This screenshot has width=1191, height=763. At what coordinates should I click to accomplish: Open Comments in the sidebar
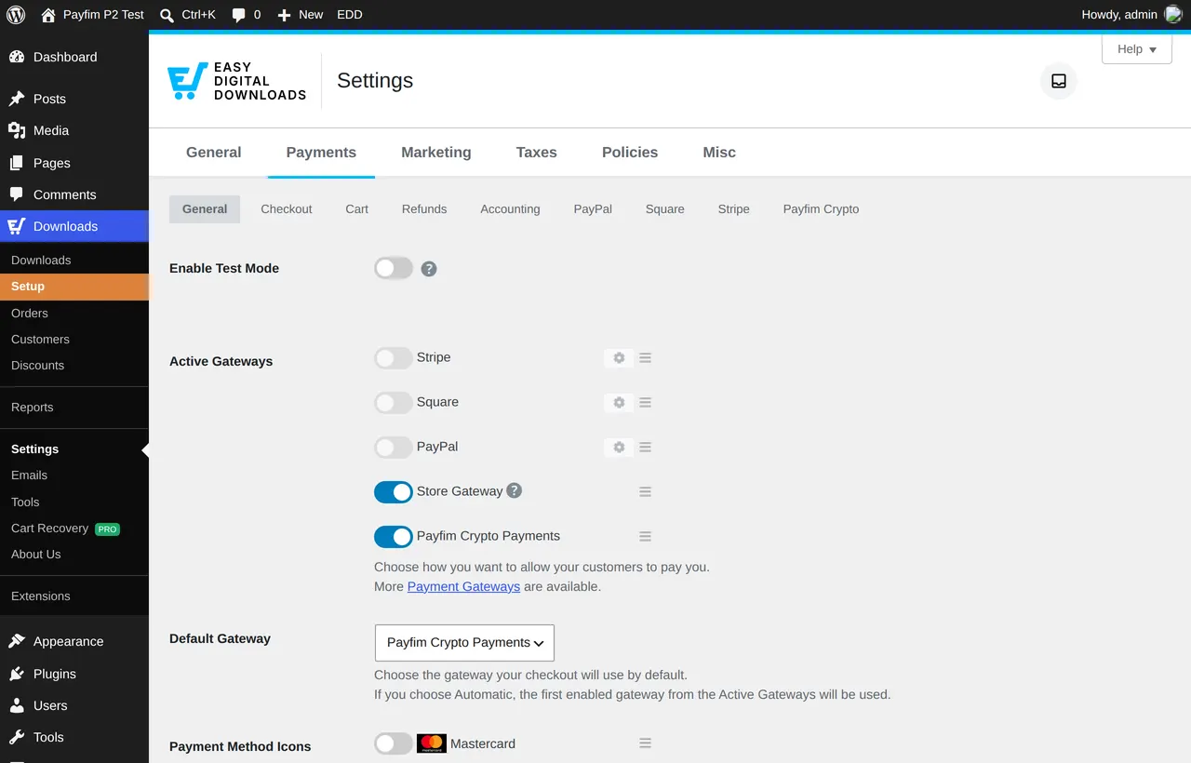(x=74, y=194)
